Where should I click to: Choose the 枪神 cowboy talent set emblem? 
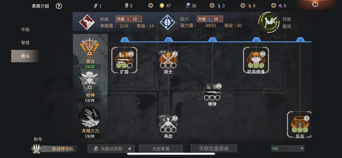[x=90, y=81]
